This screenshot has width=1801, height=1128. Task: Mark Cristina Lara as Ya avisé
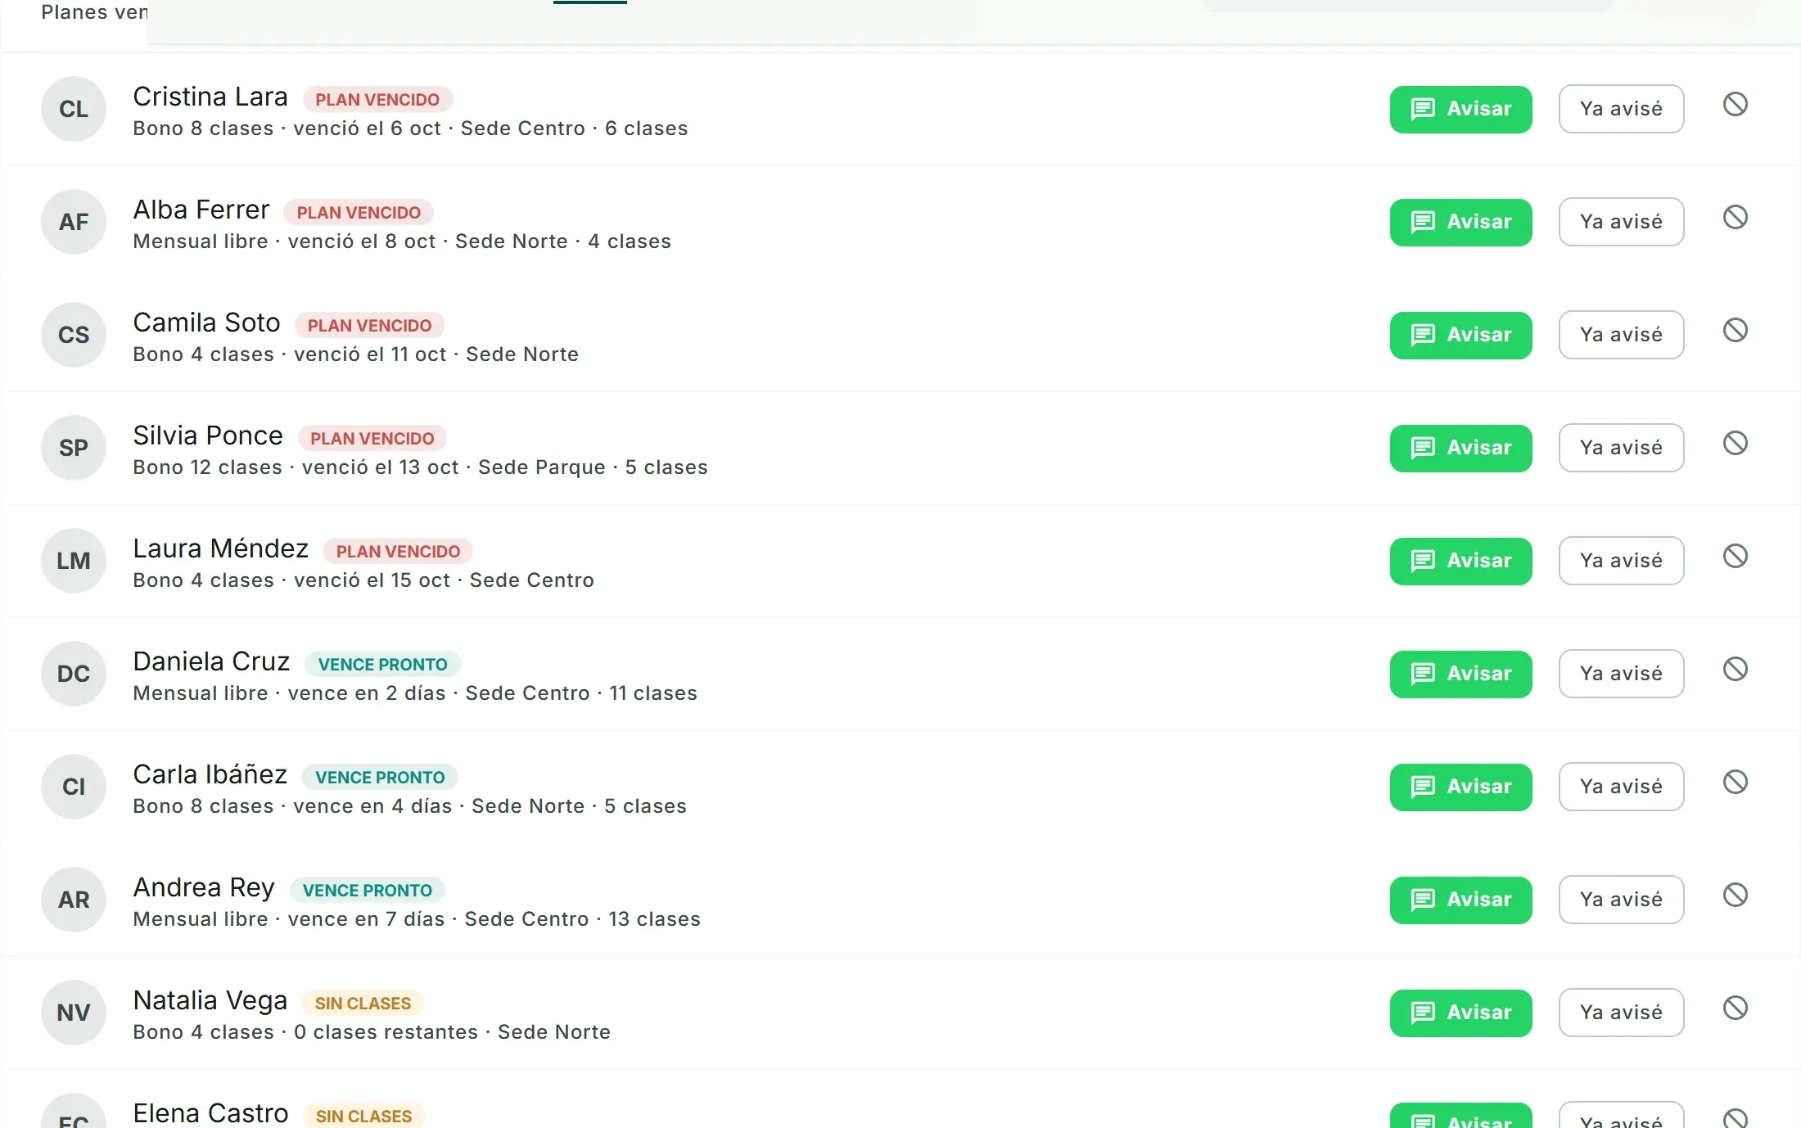[x=1621, y=109]
